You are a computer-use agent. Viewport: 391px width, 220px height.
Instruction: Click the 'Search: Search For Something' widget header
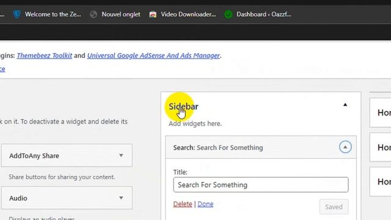261,147
